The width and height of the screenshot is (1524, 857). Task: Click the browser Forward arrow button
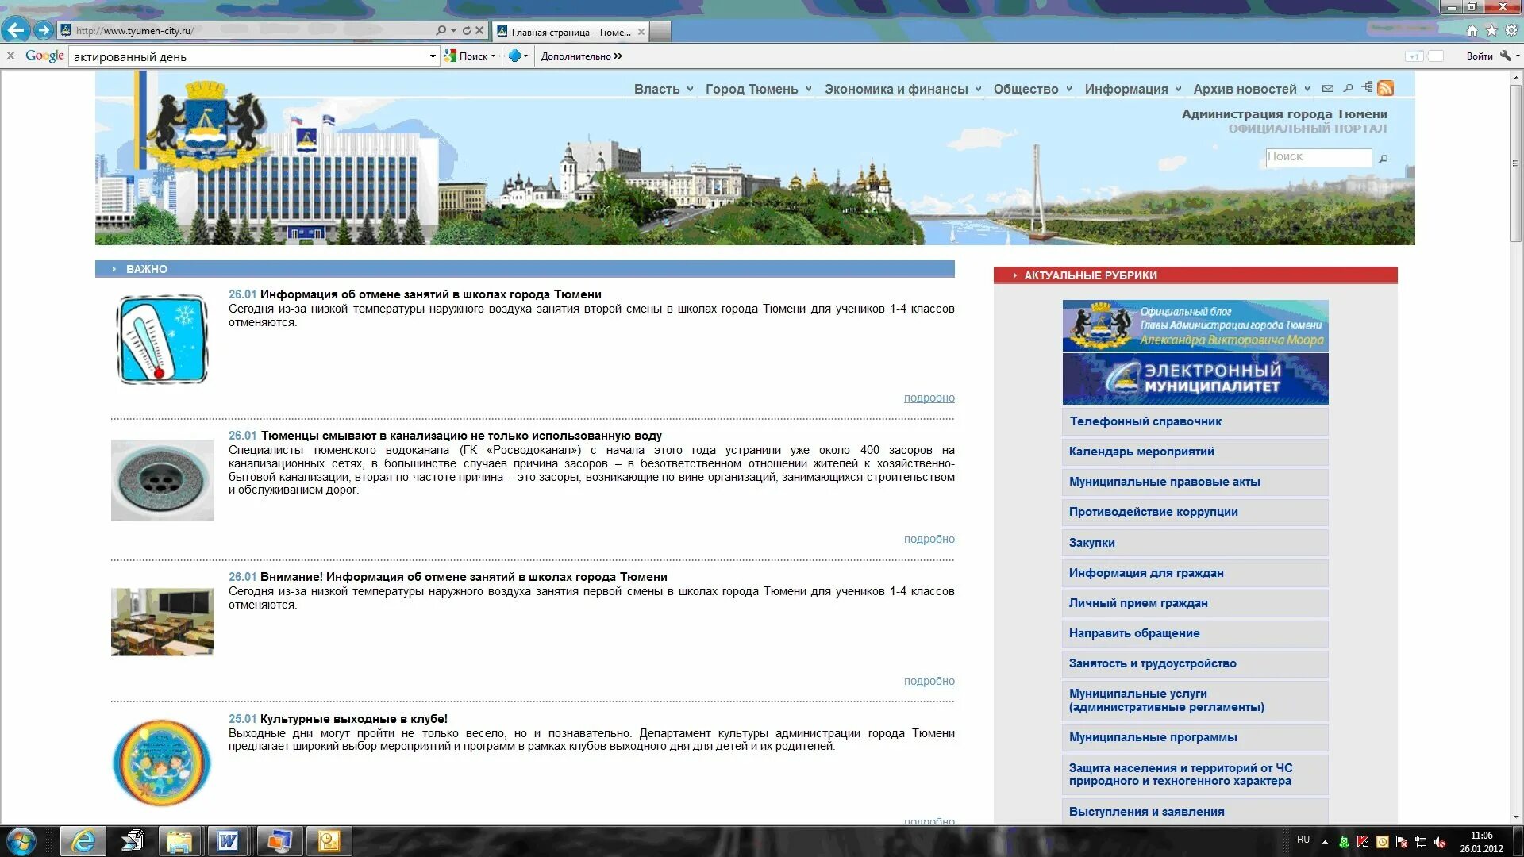tap(44, 30)
